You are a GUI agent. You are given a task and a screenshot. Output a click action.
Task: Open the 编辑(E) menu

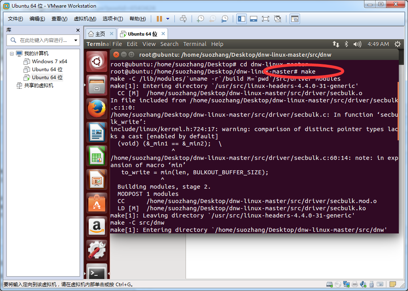click(37, 19)
